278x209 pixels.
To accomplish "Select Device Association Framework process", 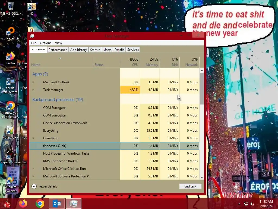I will point(114,123).
